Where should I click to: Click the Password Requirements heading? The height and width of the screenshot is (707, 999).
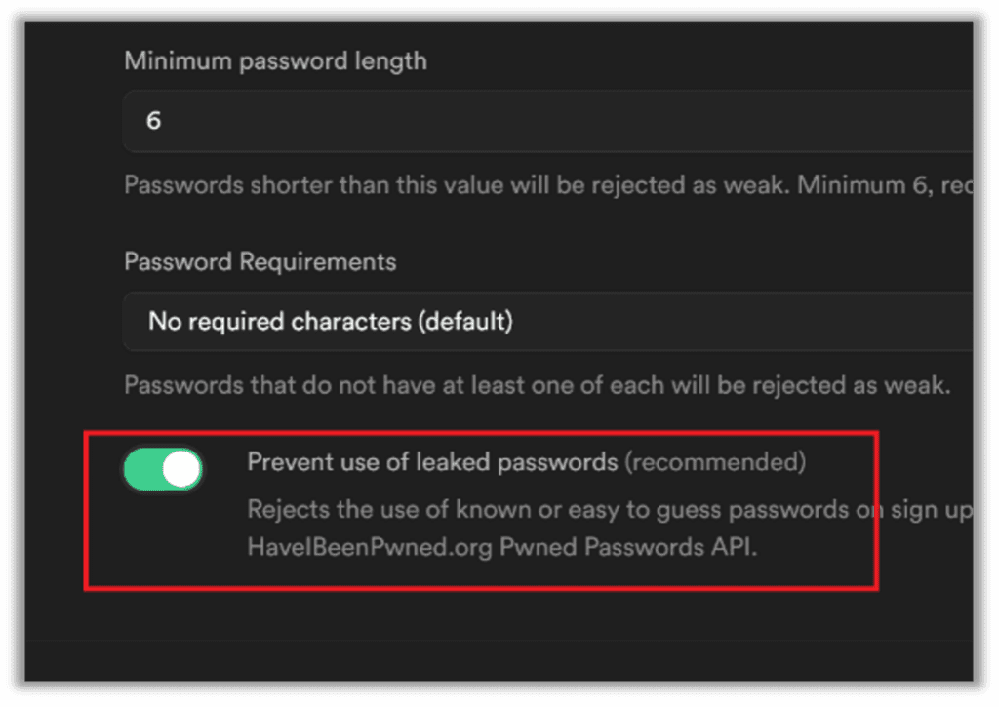260,261
